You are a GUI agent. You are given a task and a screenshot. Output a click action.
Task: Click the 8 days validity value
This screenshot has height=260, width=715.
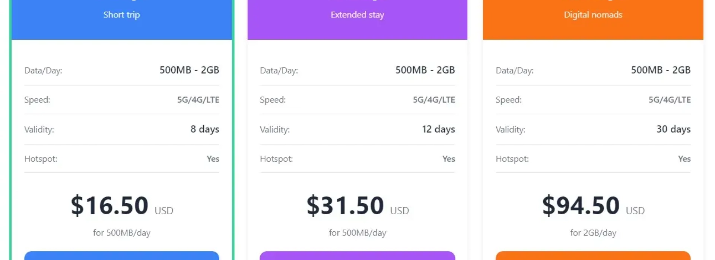[x=204, y=129]
